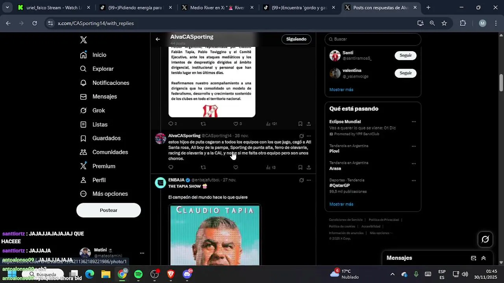
Task: View the stats showing 13 views
Action: pyautogui.click(x=271, y=167)
